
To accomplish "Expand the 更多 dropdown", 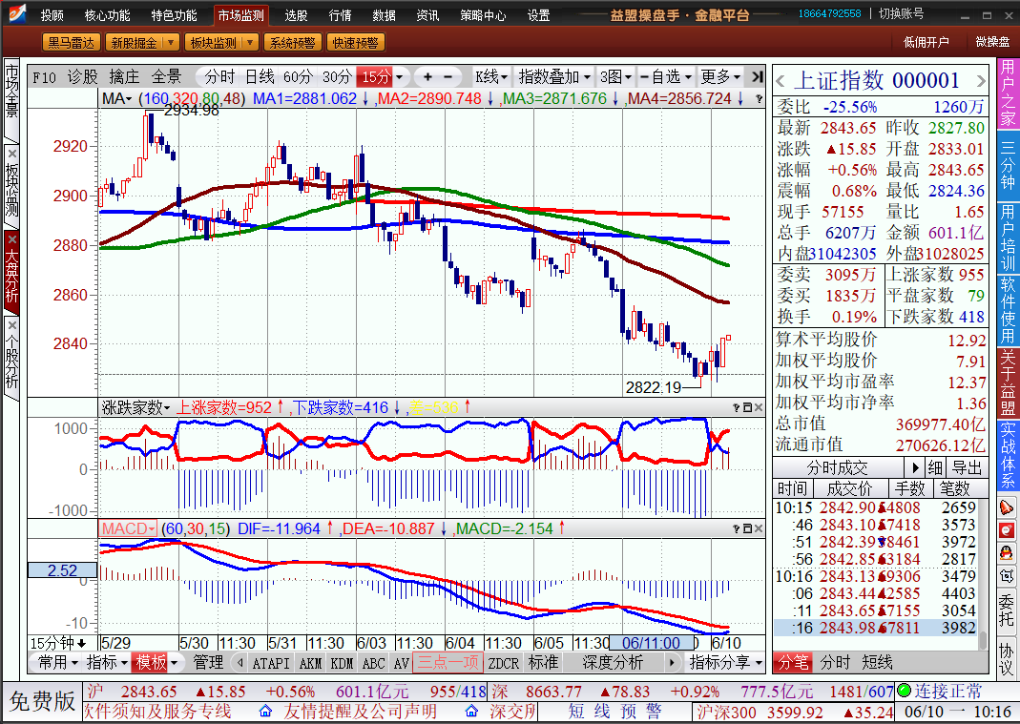I will (x=720, y=77).
